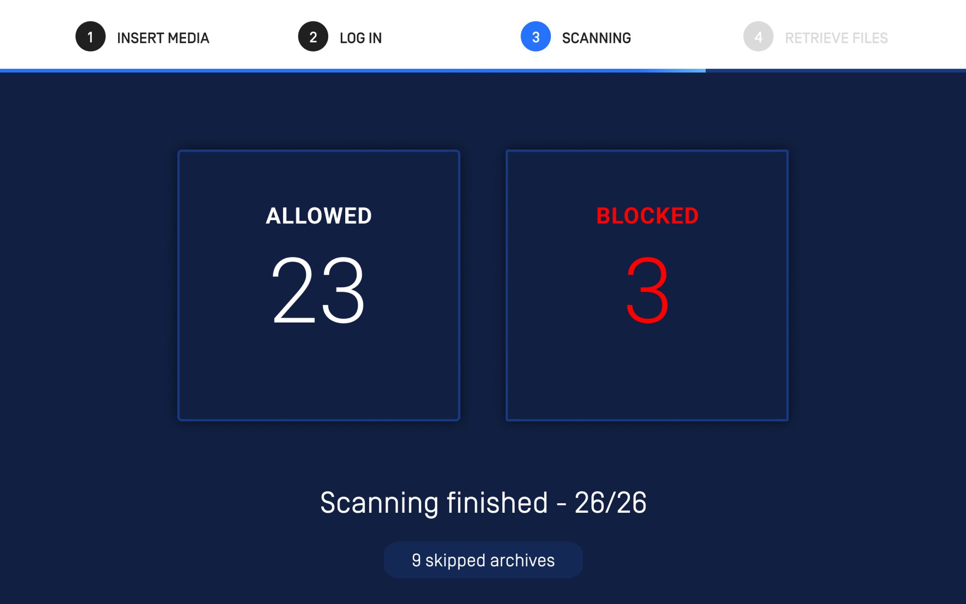Click the dark background between the two cards
Viewport: 966px width, 604px height.
(x=483, y=285)
